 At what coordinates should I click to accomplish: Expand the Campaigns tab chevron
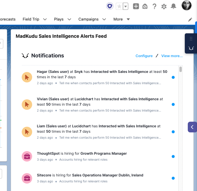point(104,19)
